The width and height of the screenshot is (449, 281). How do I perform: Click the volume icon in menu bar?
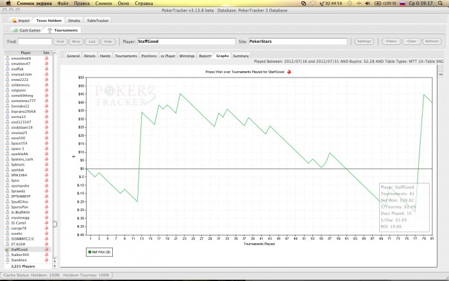tap(368, 3)
